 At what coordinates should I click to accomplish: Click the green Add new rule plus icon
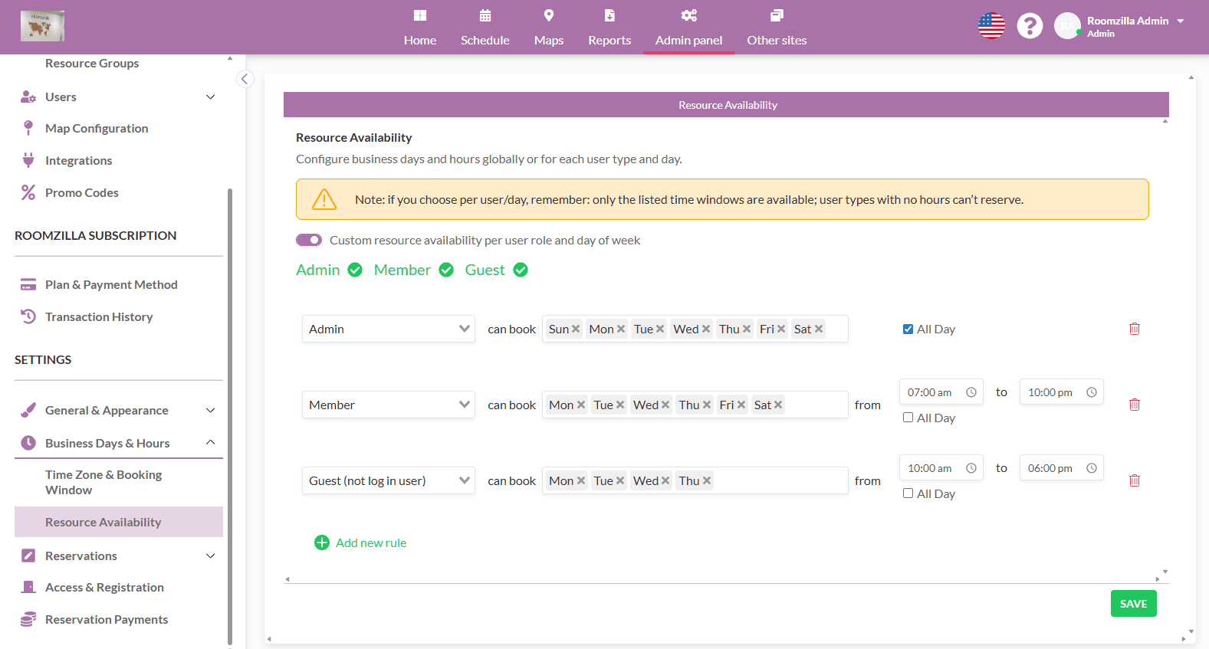click(322, 542)
